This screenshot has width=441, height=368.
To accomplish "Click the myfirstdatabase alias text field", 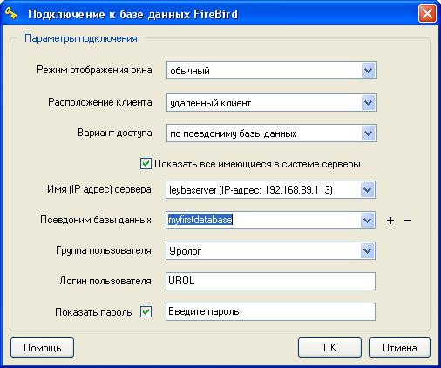I will coord(264,221).
